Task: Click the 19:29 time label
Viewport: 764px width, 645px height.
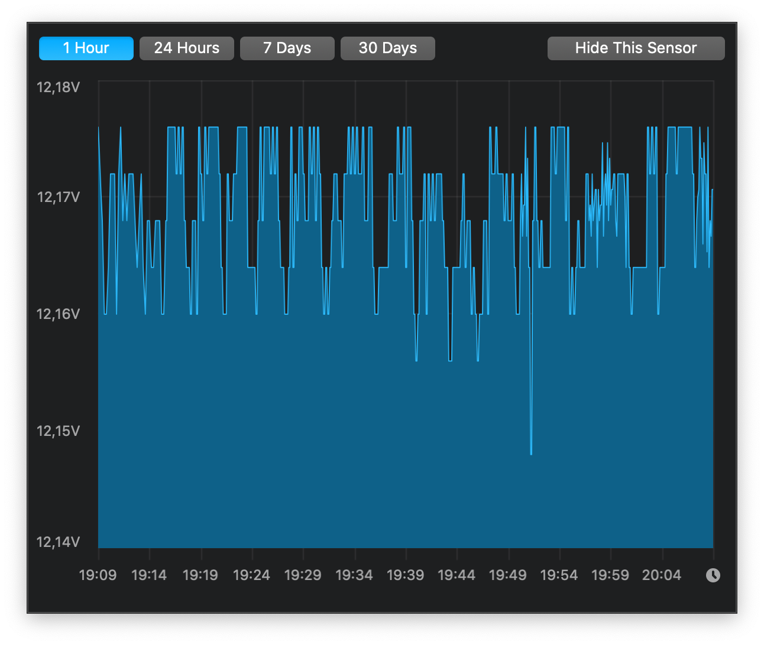Action: pyautogui.click(x=303, y=575)
